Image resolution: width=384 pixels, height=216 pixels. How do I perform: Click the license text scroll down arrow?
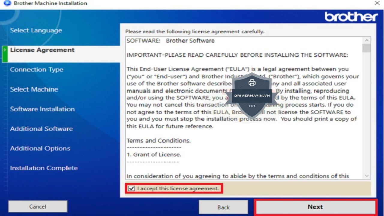click(367, 176)
